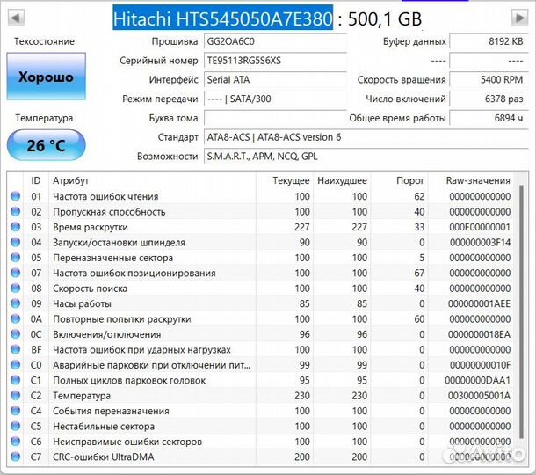Click the status icon for Температура C2 row
The image size is (536, 475).
16,395
